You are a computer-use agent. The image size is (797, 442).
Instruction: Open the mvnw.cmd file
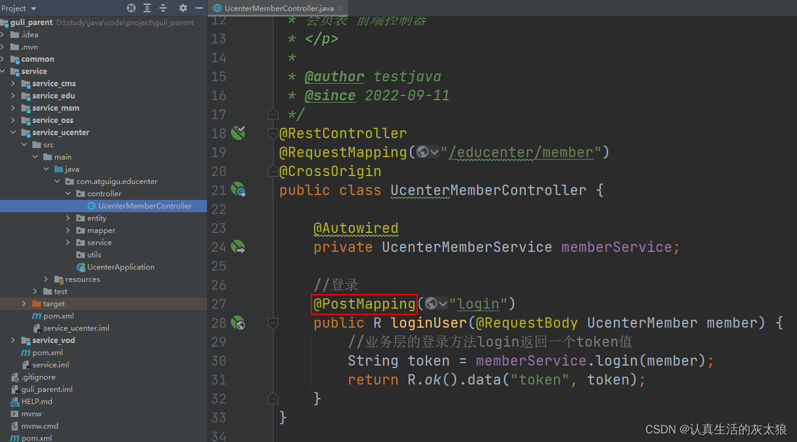point(40,426)
